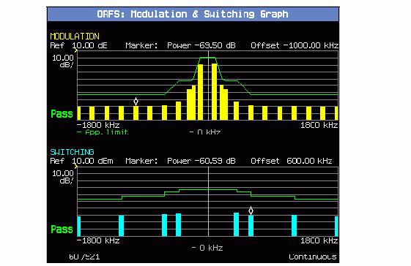Image resolution: width=411 pixels, height=266 pixels.
Task: Select the yellow reference arrow of switching graph
Action: 76,166
